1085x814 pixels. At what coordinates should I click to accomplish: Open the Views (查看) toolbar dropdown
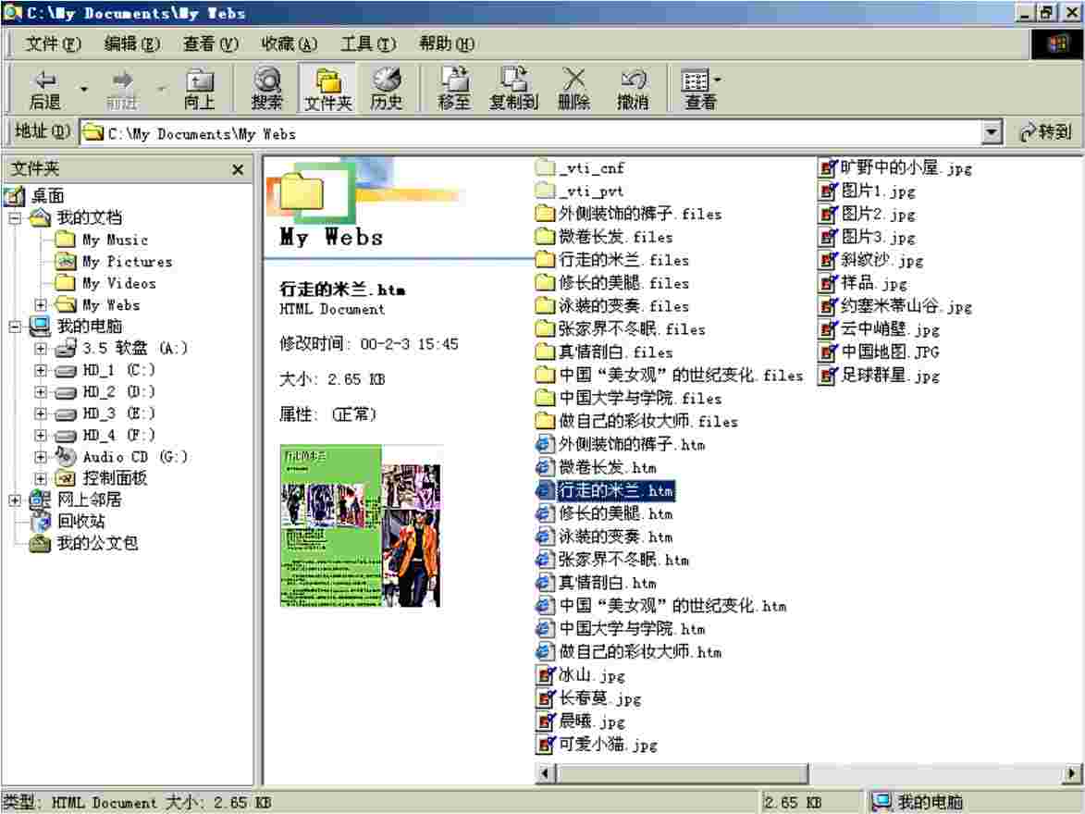click(x=701, y=90)
